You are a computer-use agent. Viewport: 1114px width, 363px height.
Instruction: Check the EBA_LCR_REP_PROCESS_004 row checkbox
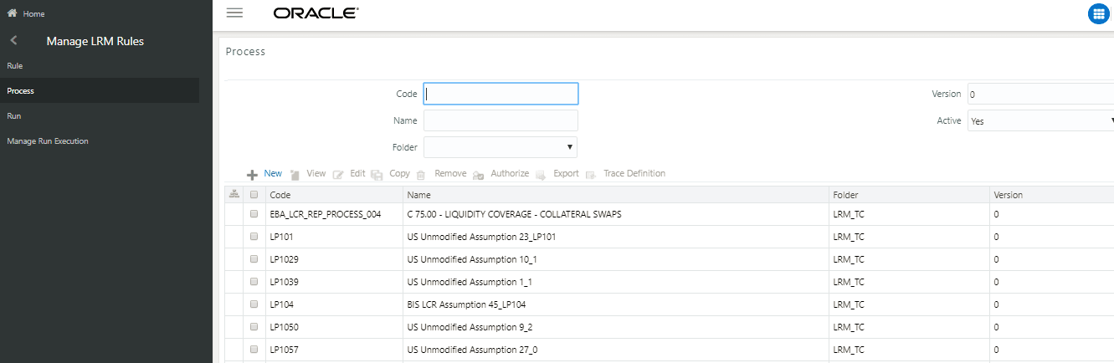(254, 214)
